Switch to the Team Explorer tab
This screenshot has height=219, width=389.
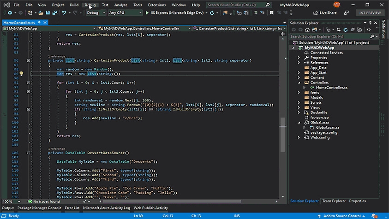[x=334, y=201]
